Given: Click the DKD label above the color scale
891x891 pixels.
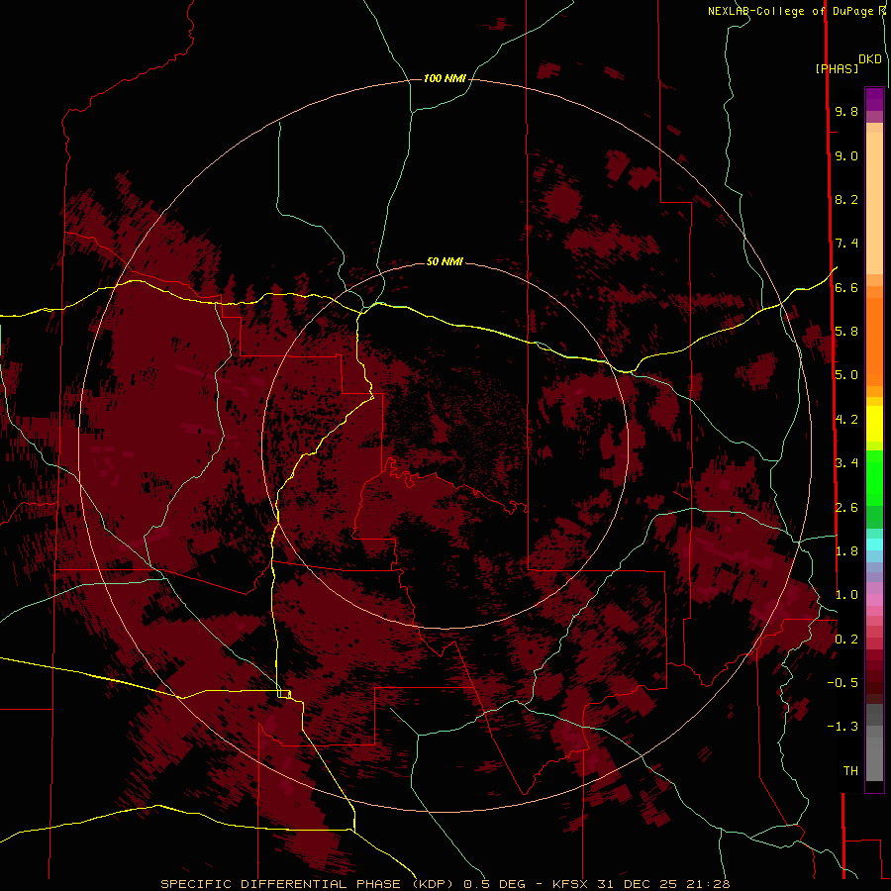Looking at the screenshot, I should click(870, 59).
